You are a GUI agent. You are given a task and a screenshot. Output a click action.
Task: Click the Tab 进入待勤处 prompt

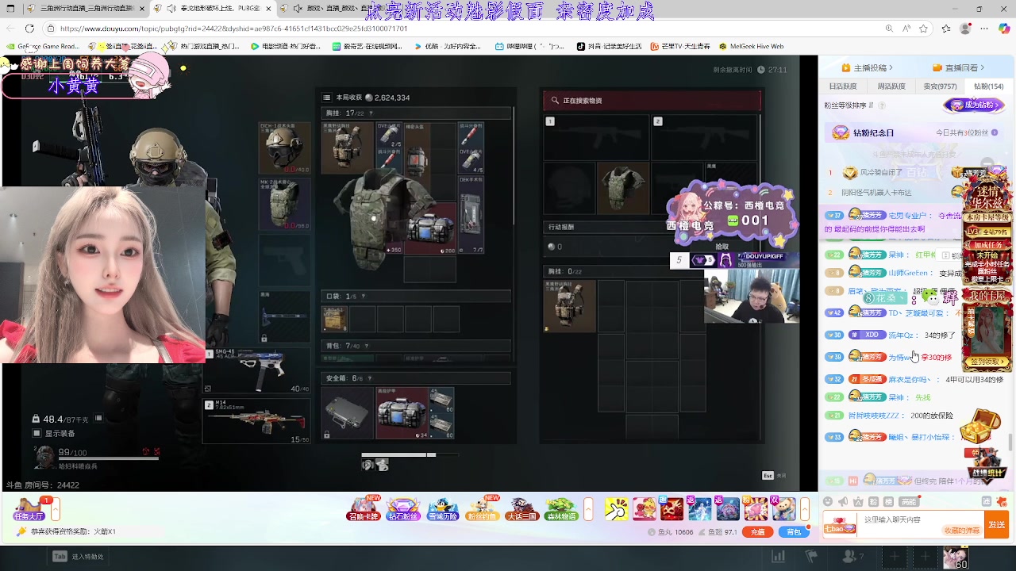tap(79, 557)
